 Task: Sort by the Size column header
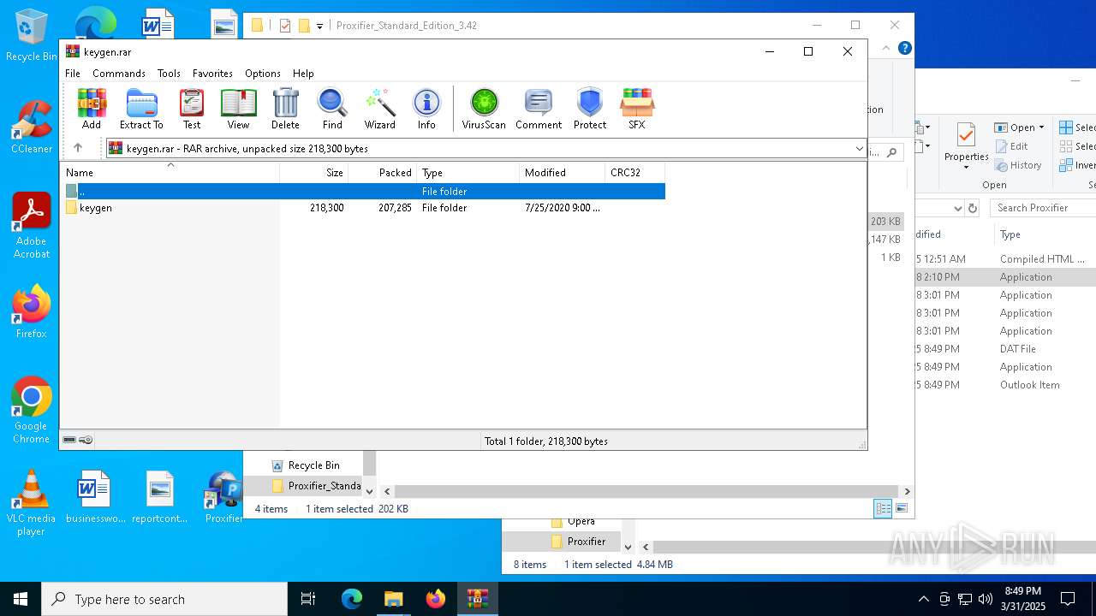tap(314, 173)
